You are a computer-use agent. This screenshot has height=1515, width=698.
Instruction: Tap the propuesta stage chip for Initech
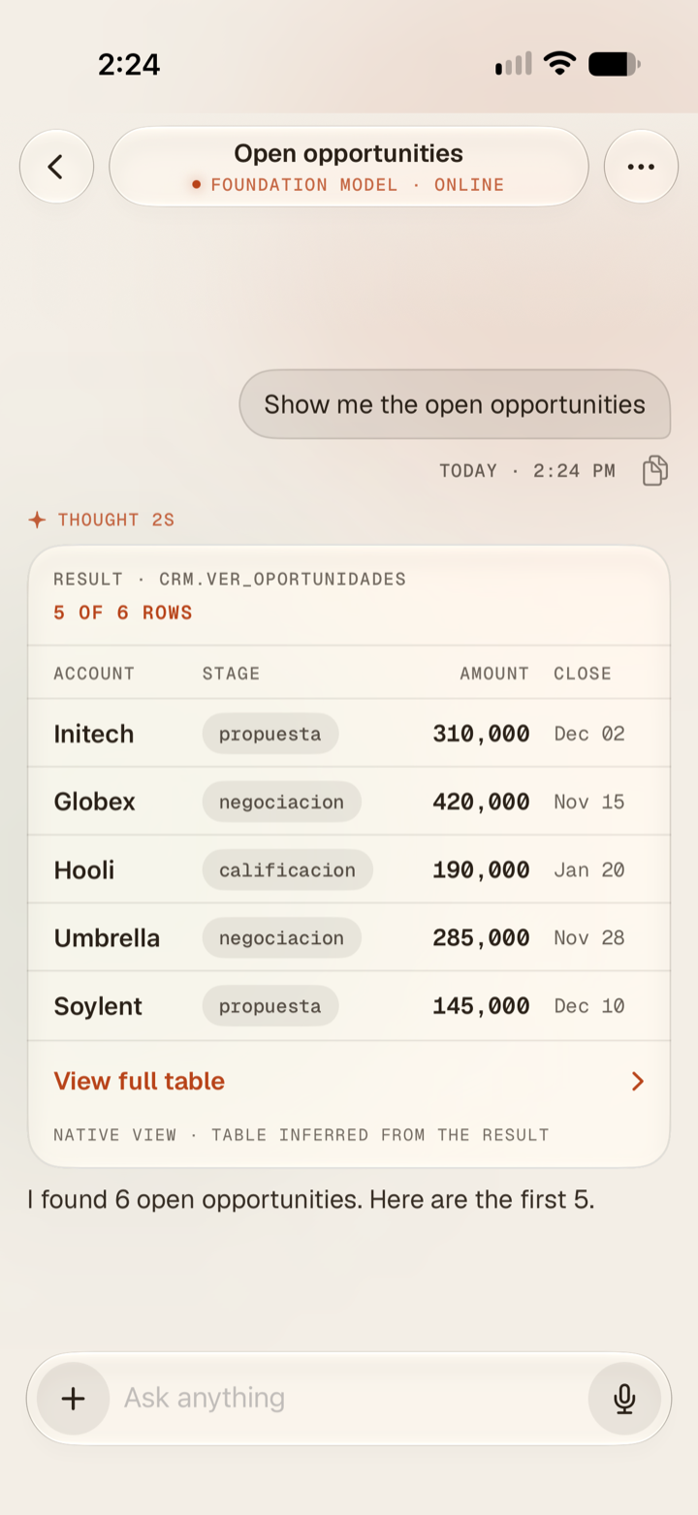coord(270,734)
